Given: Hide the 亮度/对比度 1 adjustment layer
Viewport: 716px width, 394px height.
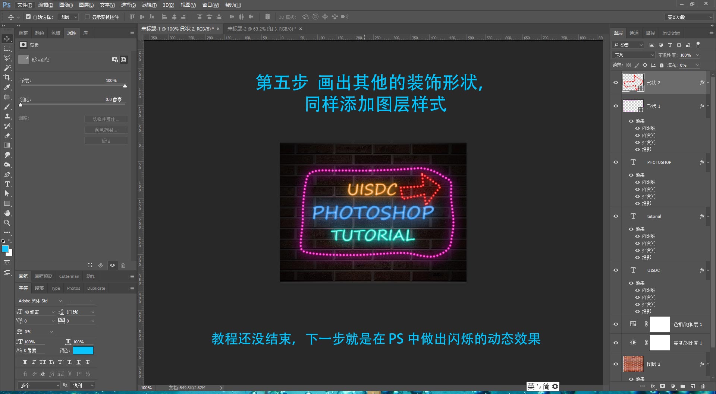Looking at the screenshot, I should (x=616, y=343).
